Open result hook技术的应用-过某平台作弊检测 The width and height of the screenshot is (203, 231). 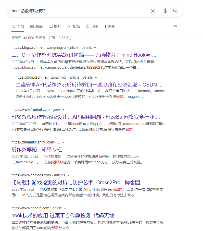[63, 215]
